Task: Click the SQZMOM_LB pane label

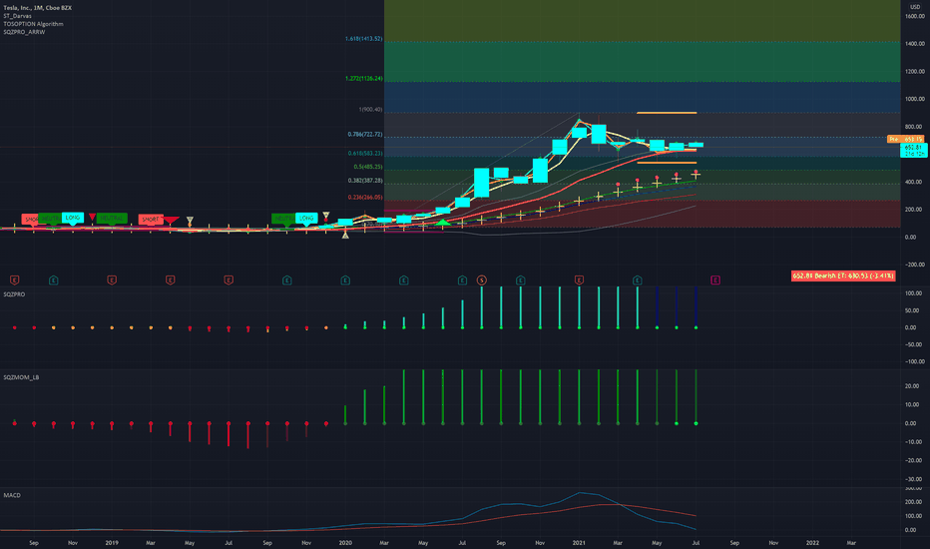Action: tap(21, 377)
